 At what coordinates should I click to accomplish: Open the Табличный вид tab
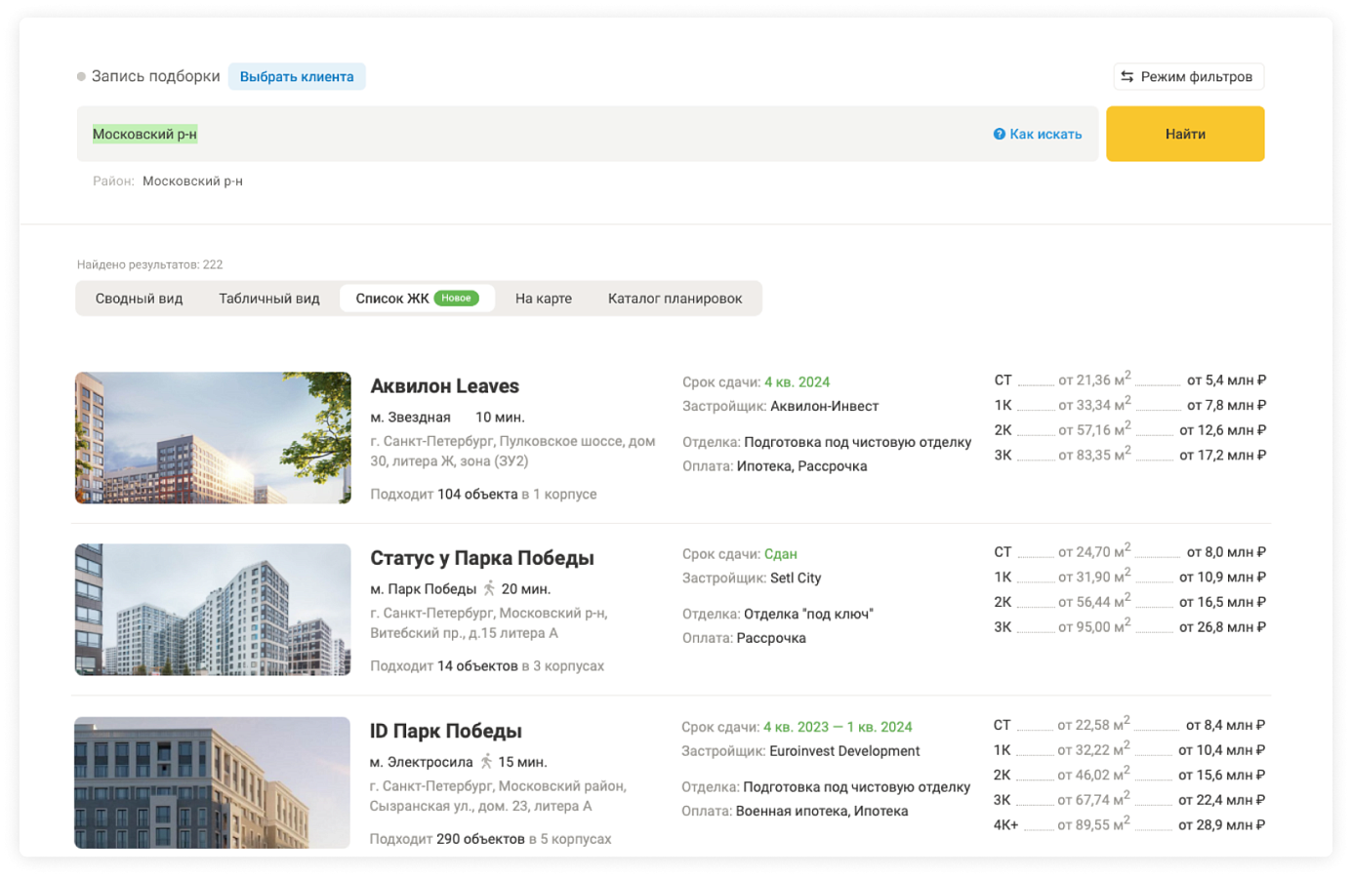pos(269,299)
